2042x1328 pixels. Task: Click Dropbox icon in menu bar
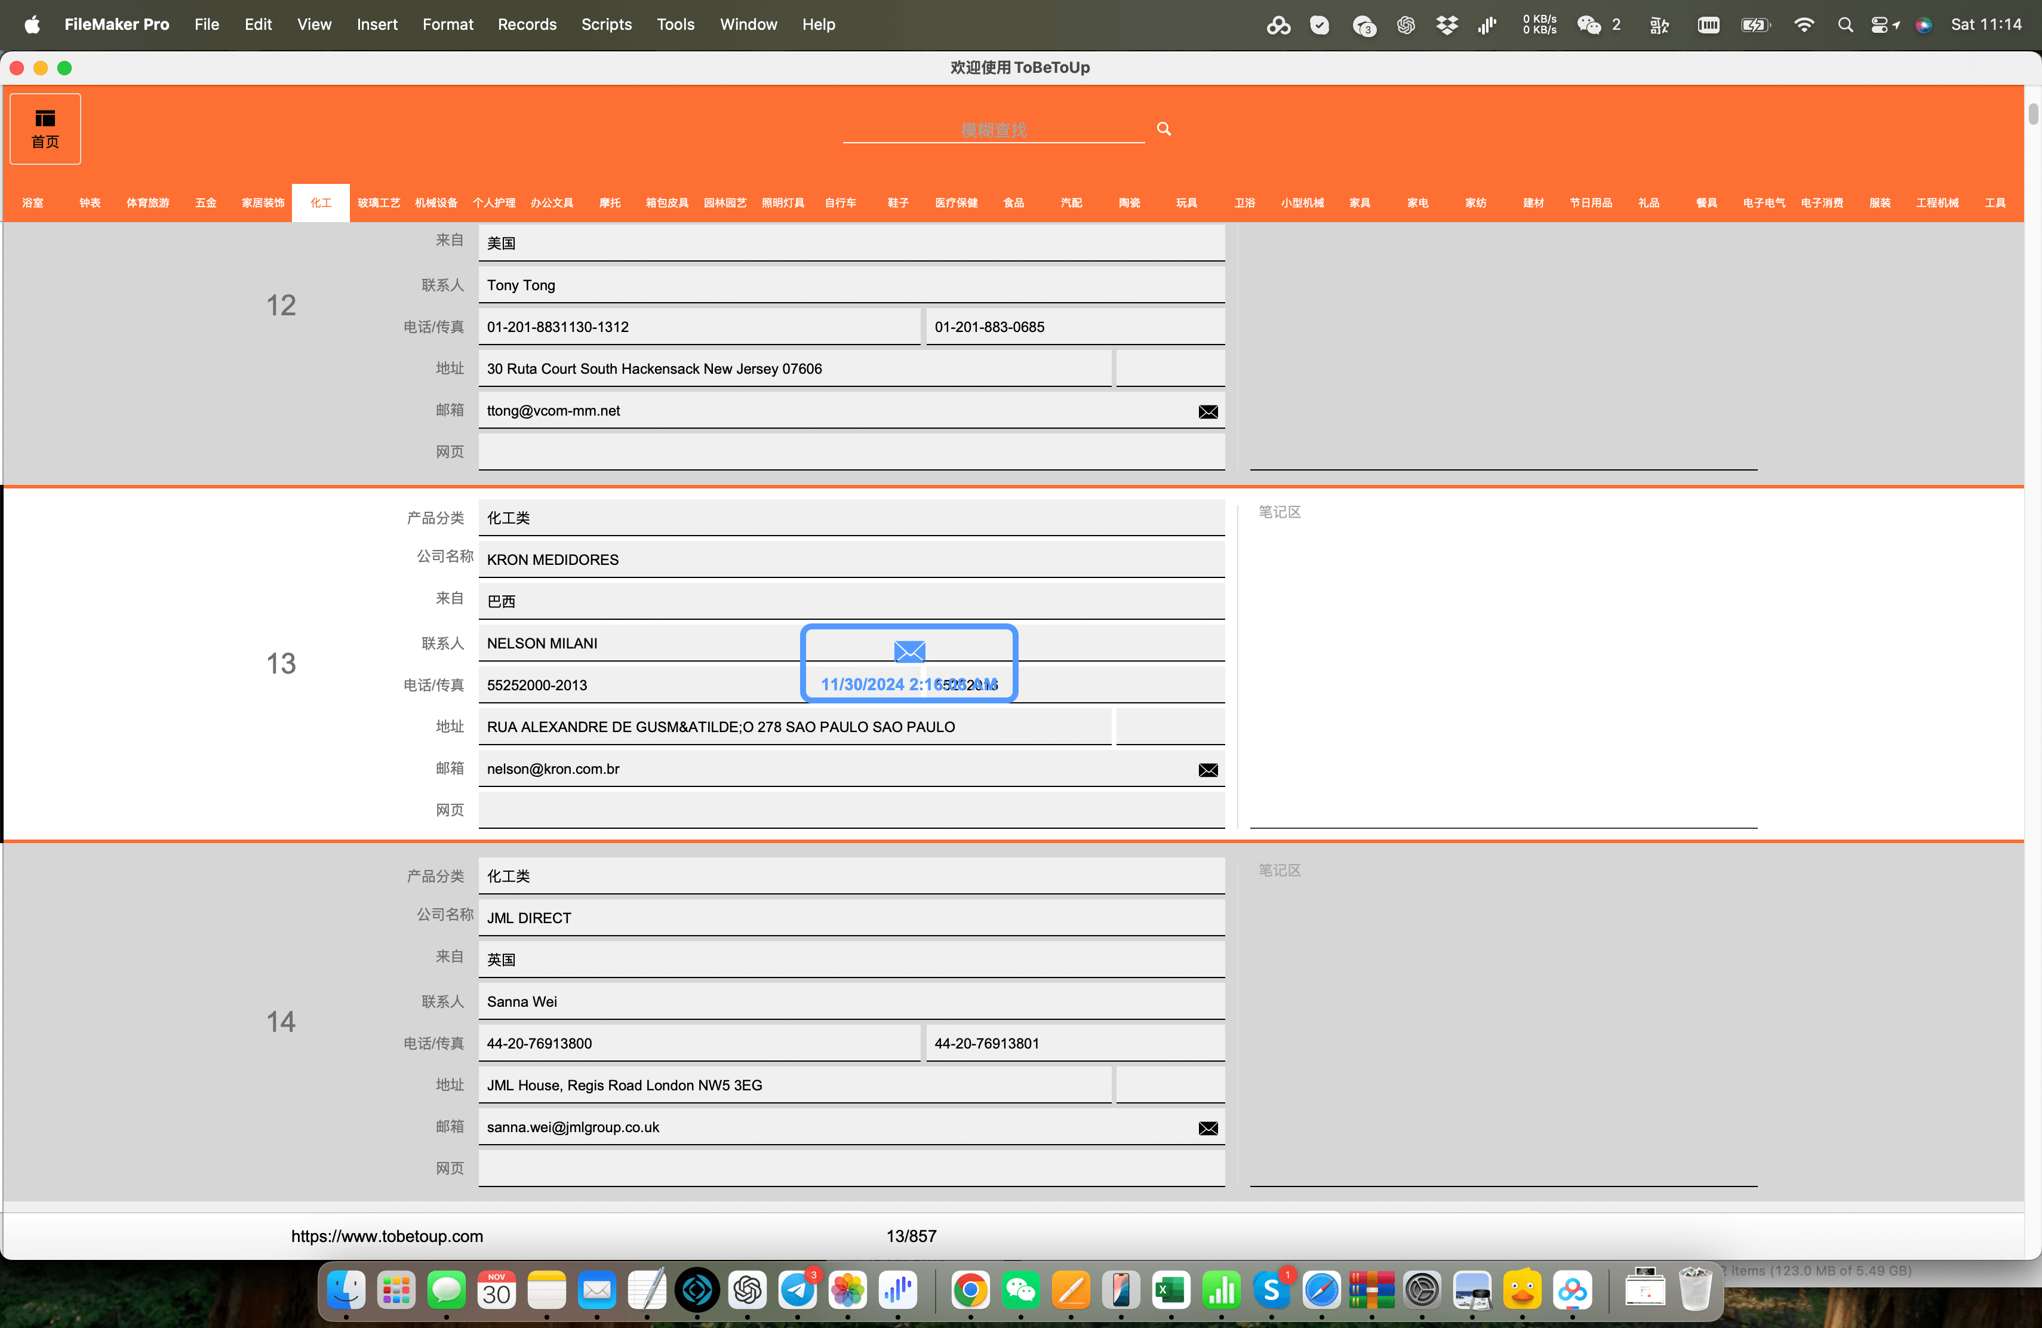(1447, 25)
